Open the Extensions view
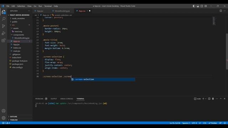228x128 pixels. (x=4, y=40)
